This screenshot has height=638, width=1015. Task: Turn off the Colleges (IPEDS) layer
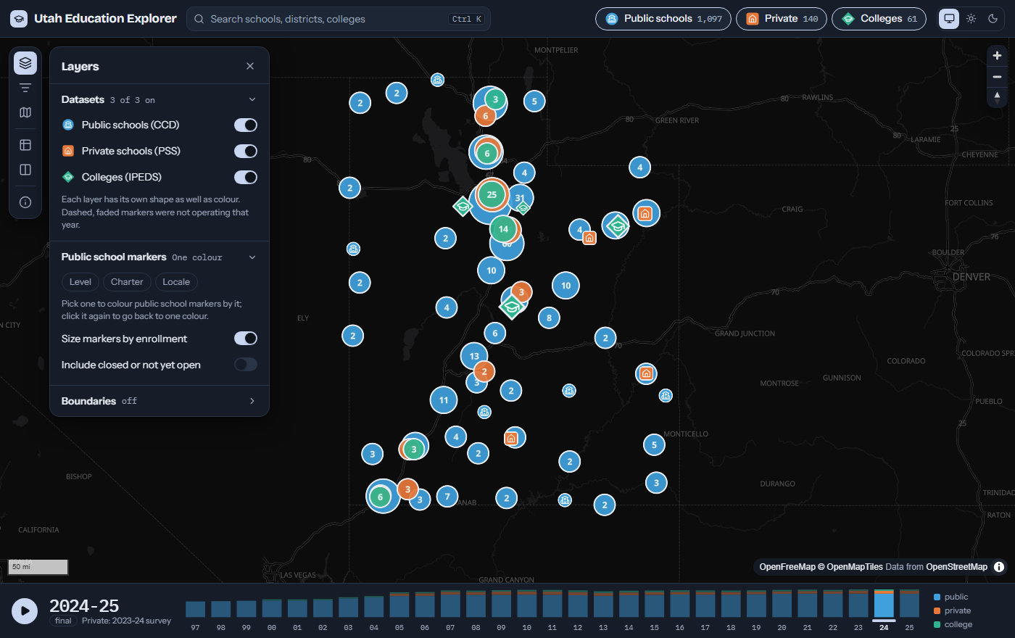tap(246, 178)
